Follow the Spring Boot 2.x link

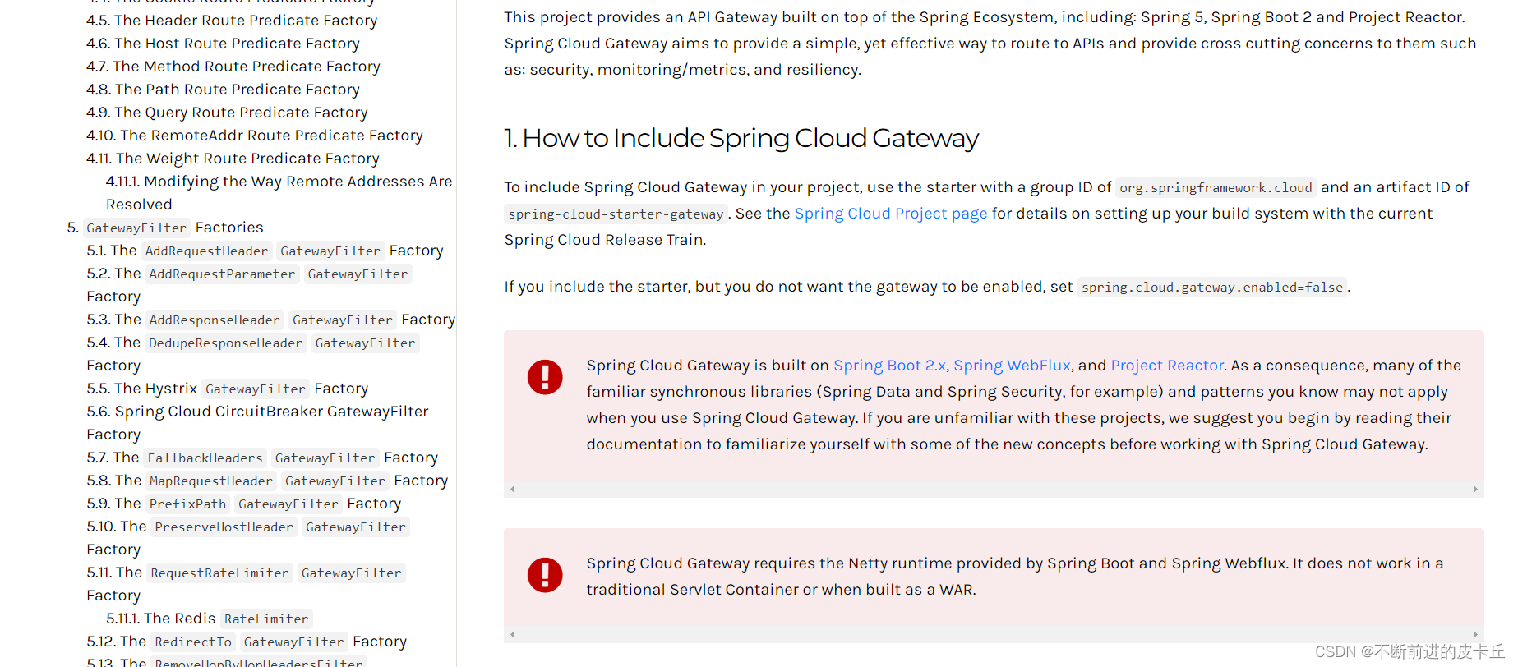(x=889, y=366)
